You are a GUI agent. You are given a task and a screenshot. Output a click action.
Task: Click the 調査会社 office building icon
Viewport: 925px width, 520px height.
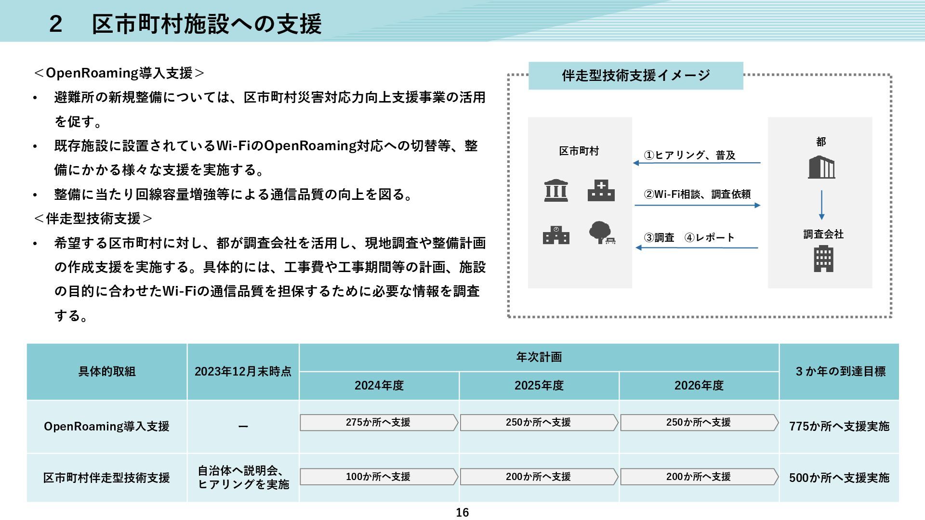click(823, 259)
